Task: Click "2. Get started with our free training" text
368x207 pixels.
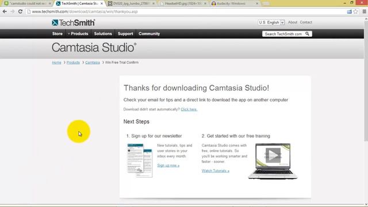Action: [x=236, y=136]
